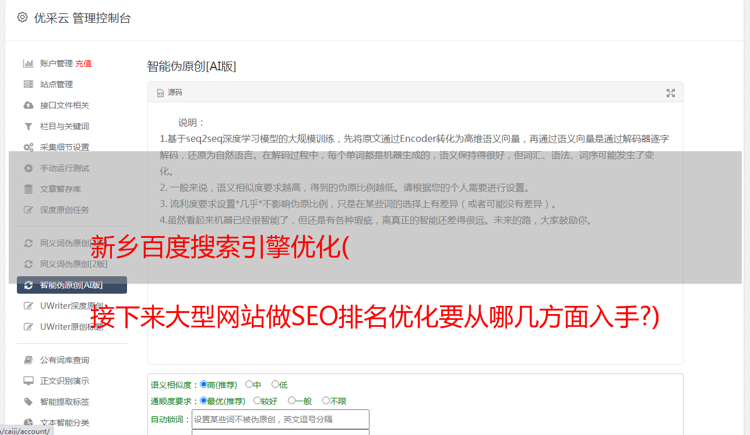This screenshot has height=435, width=750.
Task: Click the fullscreen expand icon in editor toolbar
Action: [671, 93]
